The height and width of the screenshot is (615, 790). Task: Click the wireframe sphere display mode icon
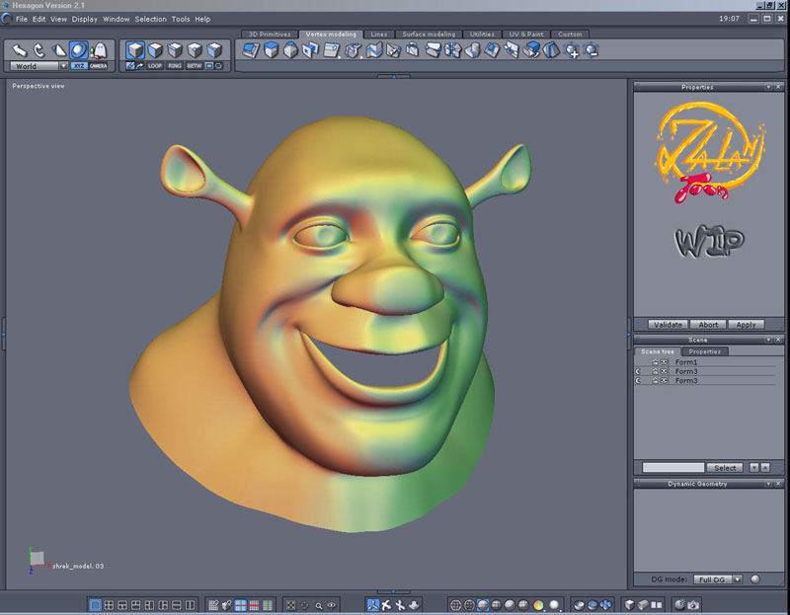pos(455,604)
